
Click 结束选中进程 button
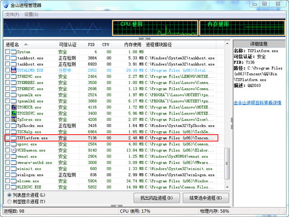206,198
